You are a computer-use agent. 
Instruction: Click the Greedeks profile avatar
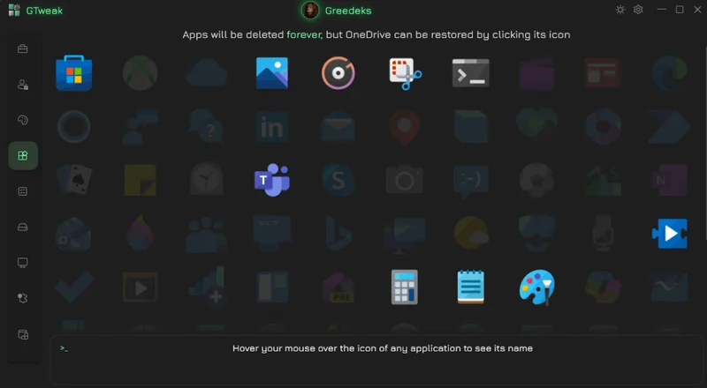click(x=310, y=10)
